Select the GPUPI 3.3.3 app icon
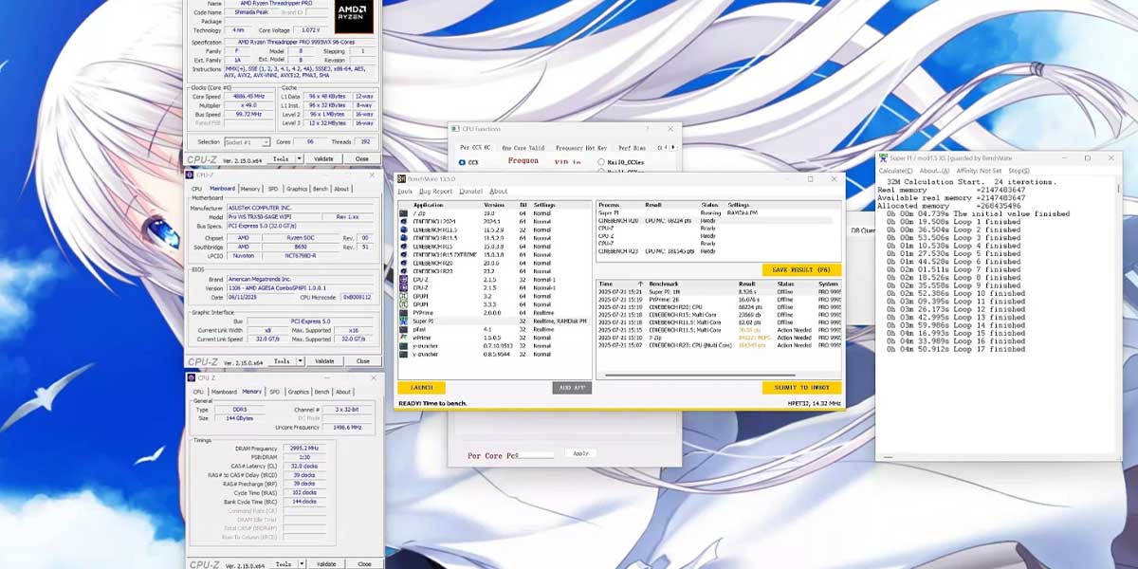The image size is (1138, 569). (404, 304)
